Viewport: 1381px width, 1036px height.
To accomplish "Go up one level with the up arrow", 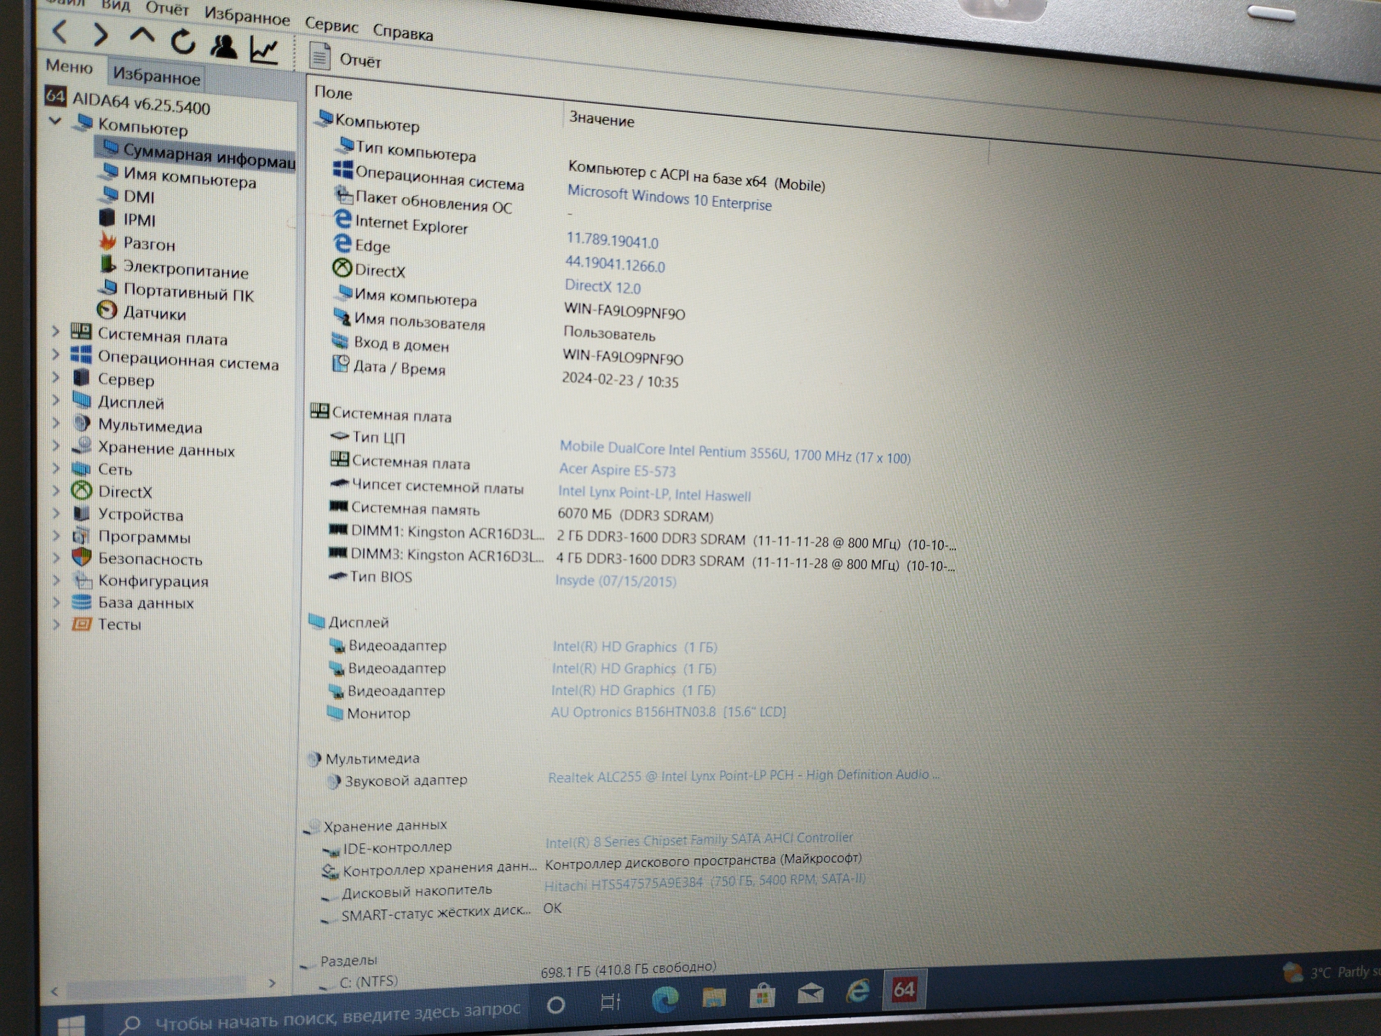I will pos(142,35).
